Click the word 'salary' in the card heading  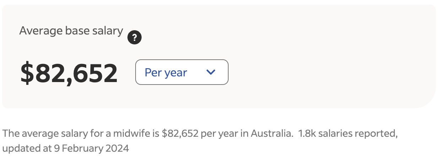coord(106,31)
